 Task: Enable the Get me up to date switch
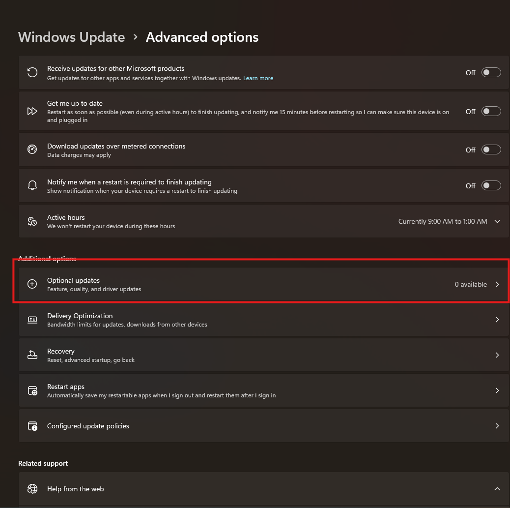(x=491, y=111)
